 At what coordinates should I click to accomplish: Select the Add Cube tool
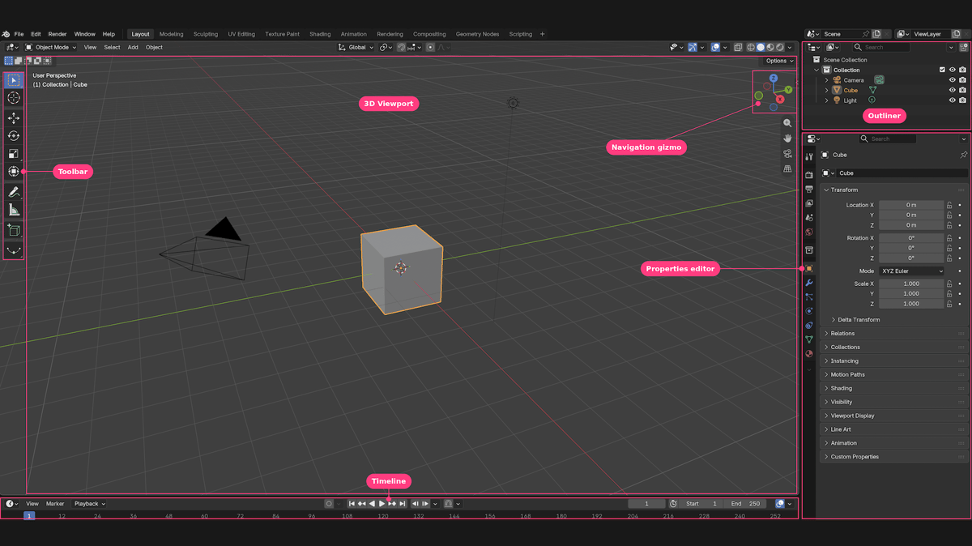point(14,230)
